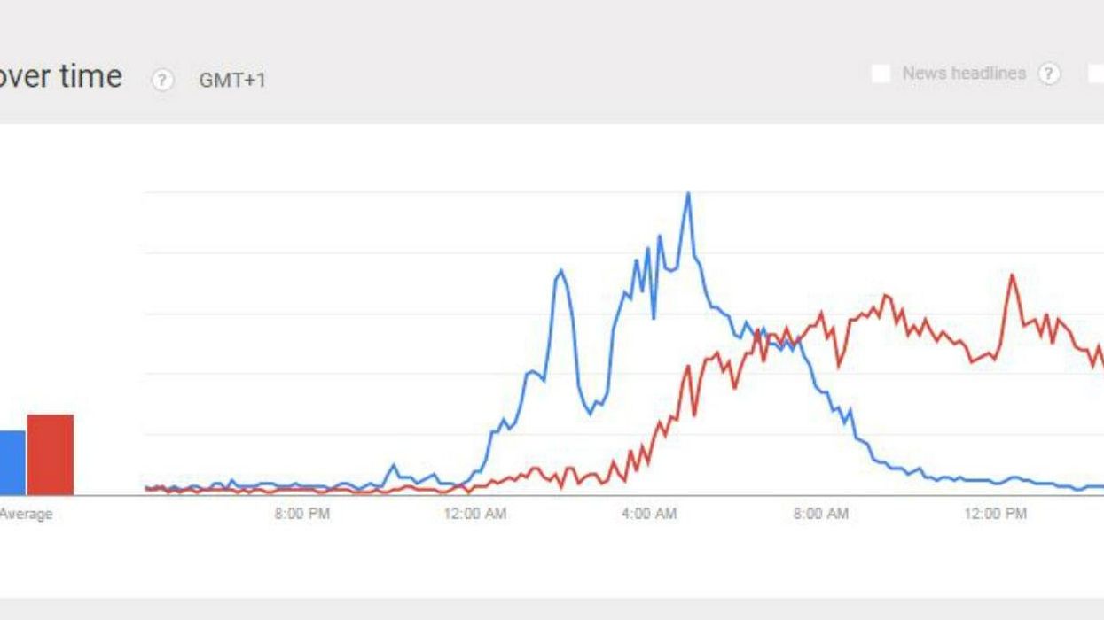Click the 'over time' heading text
The image size is (1104, 620).
(60, 76)
